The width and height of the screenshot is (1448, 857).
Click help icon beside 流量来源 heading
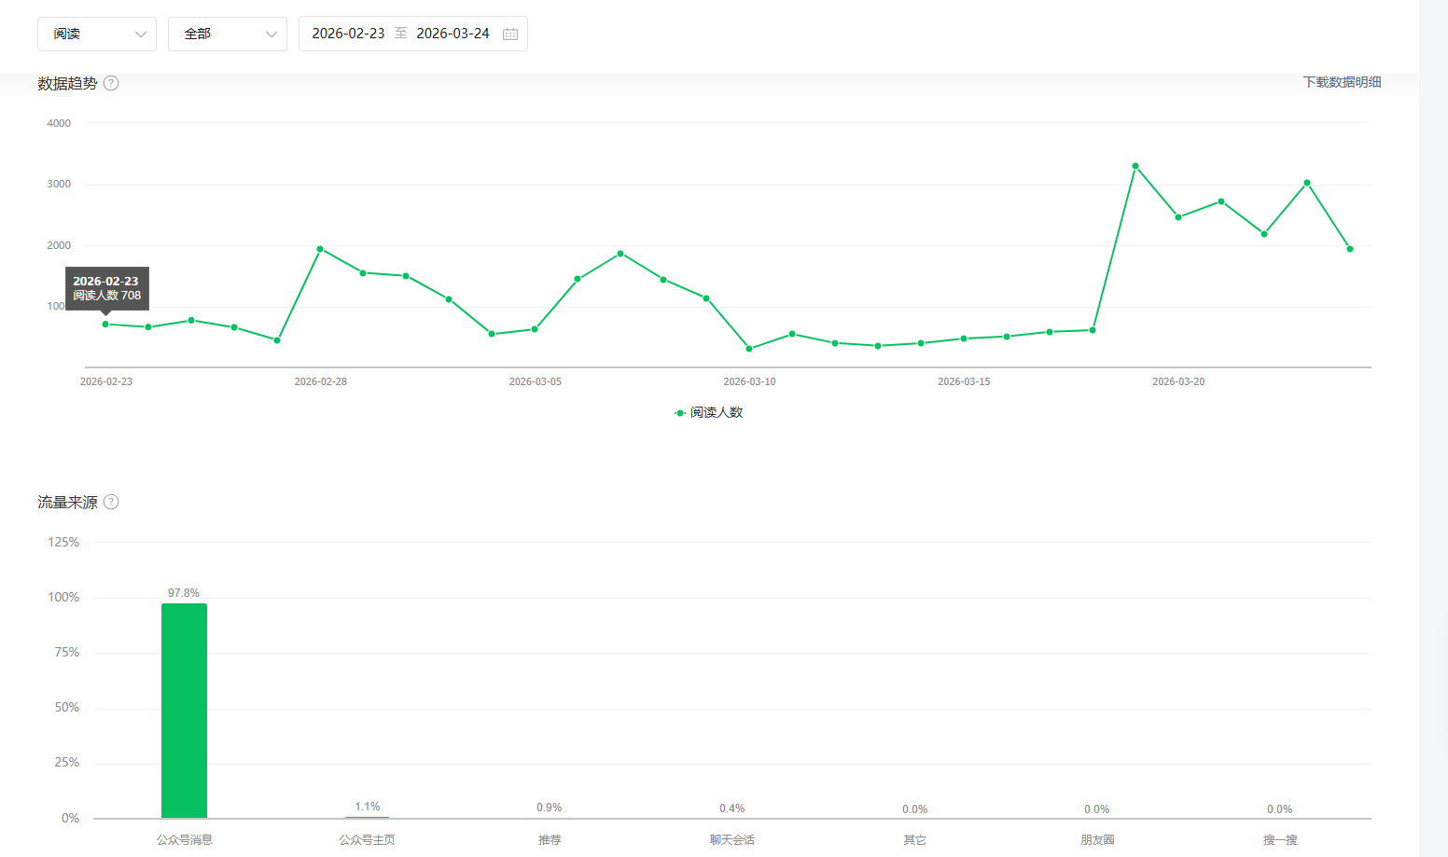[111, 502]
